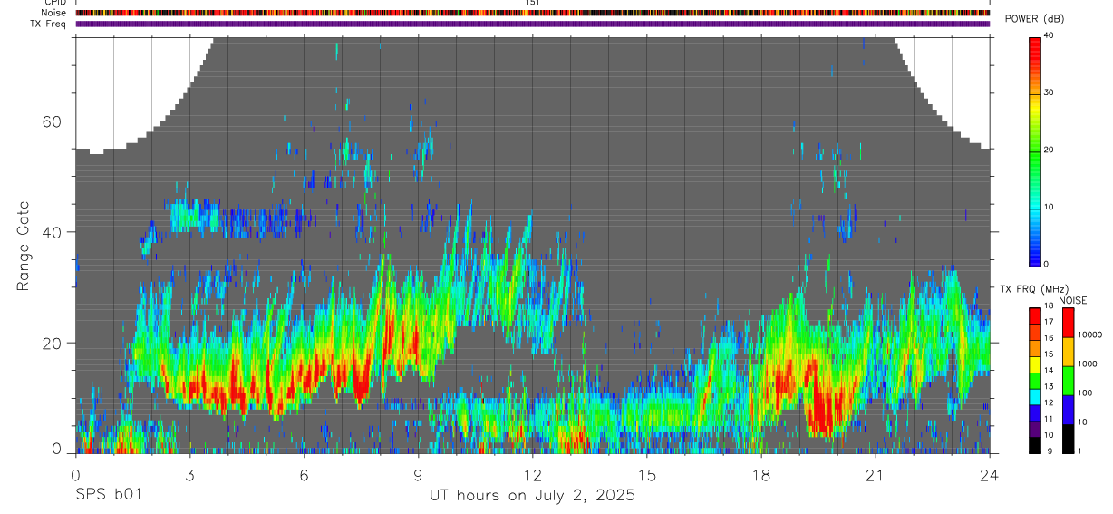
Task: Click the 3 hour mark on the time axis
Action: [x=189, y=475]
